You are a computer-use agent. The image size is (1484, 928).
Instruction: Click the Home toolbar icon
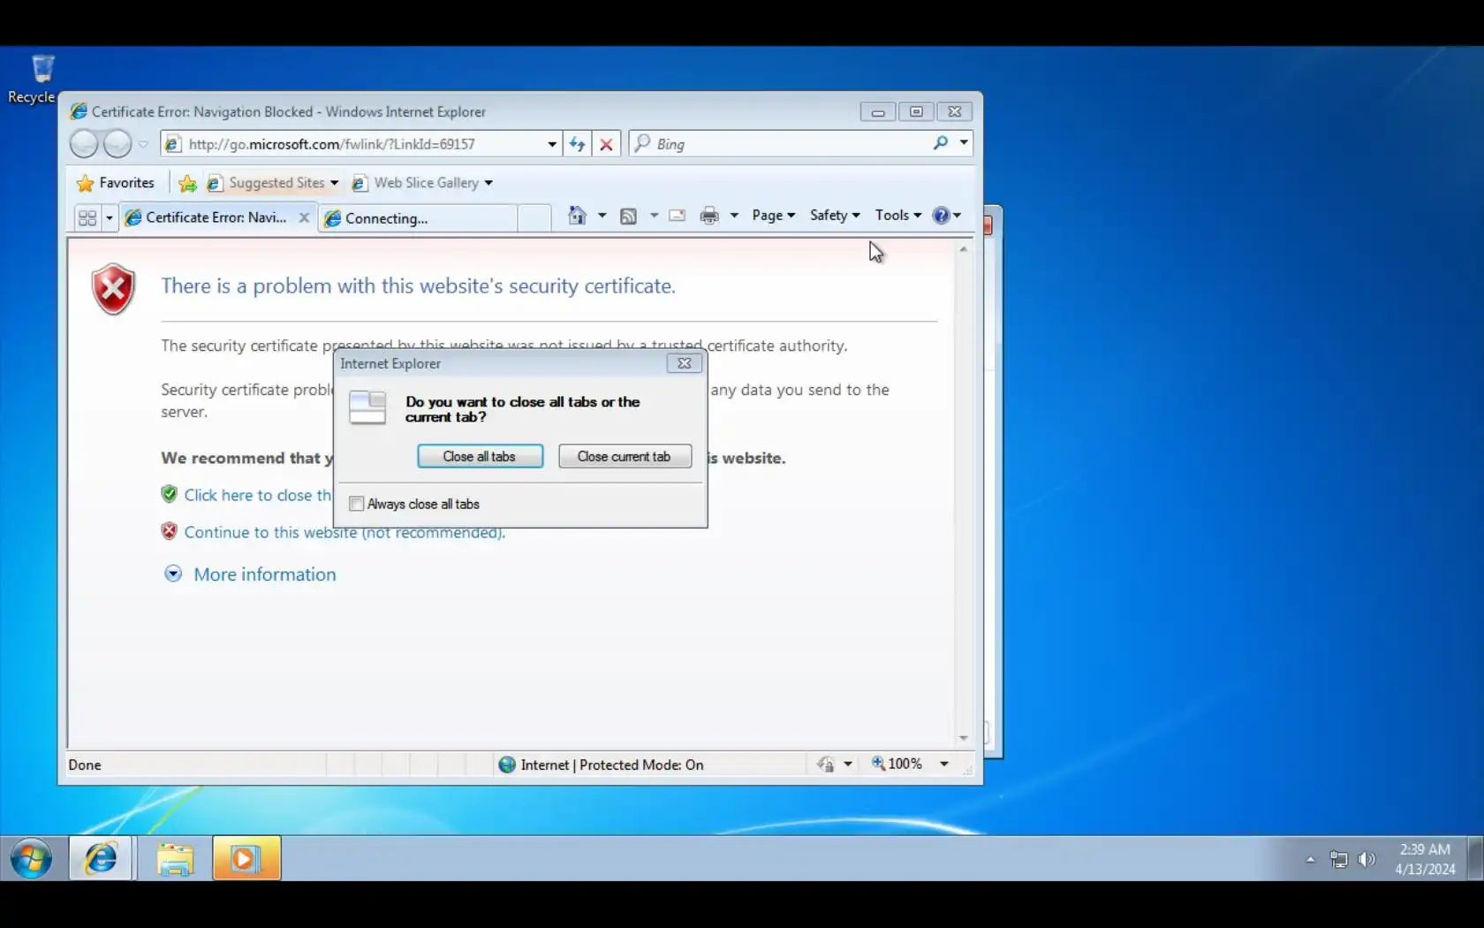(577, 216)
